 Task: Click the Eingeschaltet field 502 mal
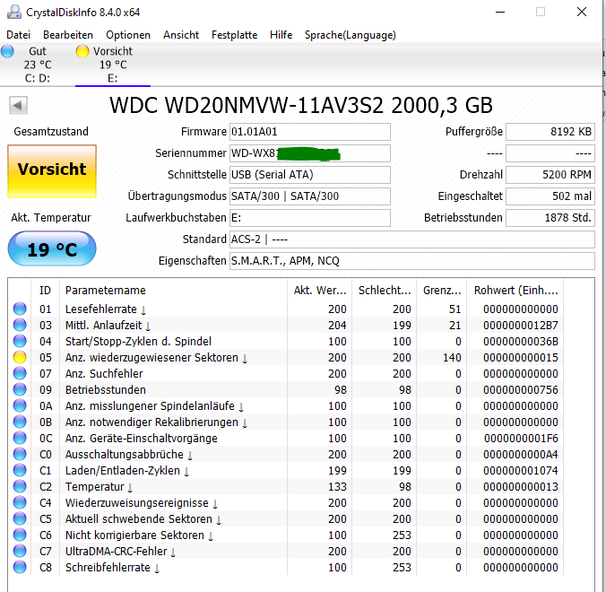[550, 196]
